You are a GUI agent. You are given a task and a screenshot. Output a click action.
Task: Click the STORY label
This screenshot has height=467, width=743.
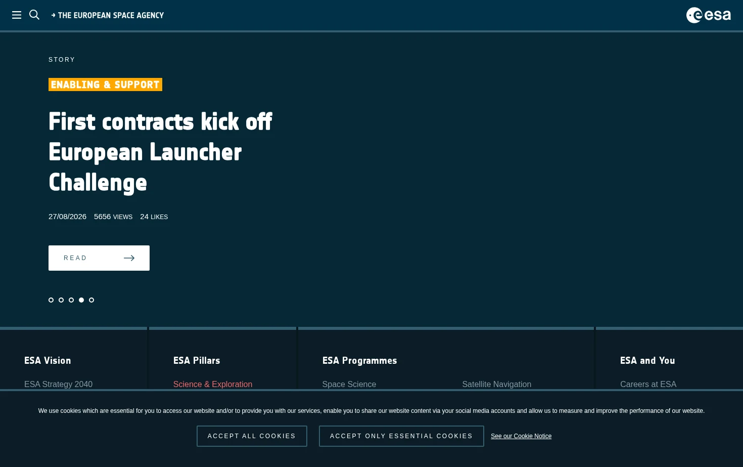pyautogui.click(x=62, y=60)
